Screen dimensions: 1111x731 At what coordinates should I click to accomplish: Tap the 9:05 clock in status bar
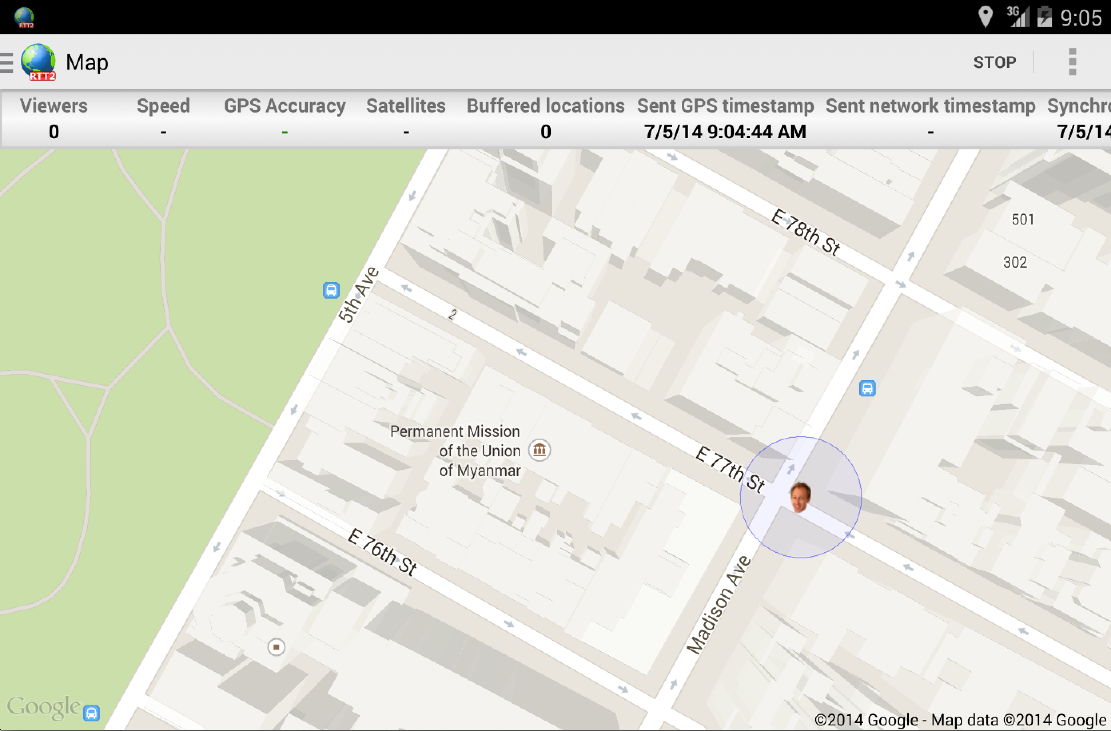pos(1081,18)
